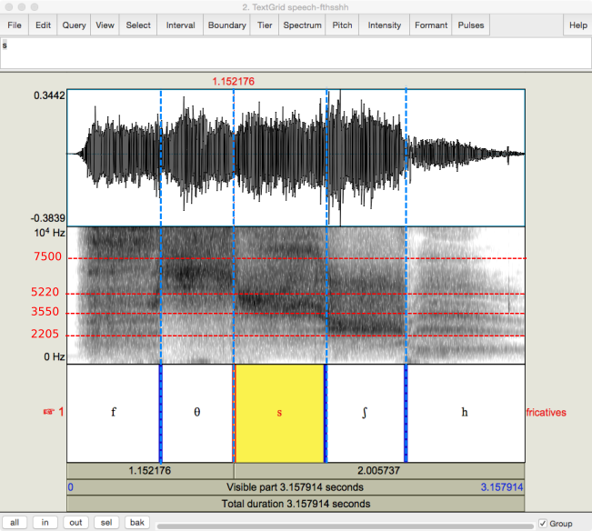Open the Spectrum menu

coord(303,25)
